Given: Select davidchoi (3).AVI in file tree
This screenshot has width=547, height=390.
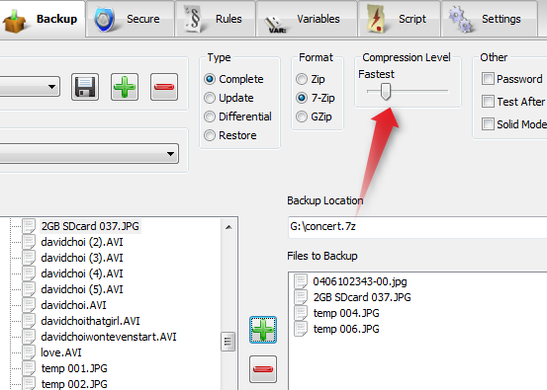Looking at the screenshot, I should coord(82,258).
